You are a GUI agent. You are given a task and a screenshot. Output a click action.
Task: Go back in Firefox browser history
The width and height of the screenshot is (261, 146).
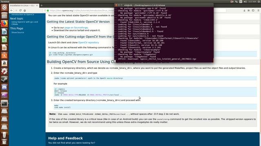coord(11,10)
